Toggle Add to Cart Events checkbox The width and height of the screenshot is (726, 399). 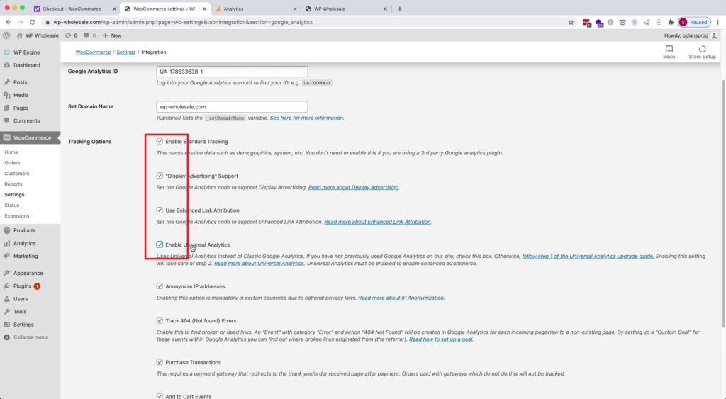point(160,396)
